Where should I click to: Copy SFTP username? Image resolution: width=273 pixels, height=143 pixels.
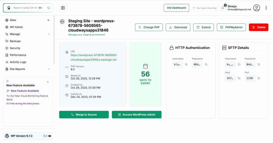[x=239, y=64]
